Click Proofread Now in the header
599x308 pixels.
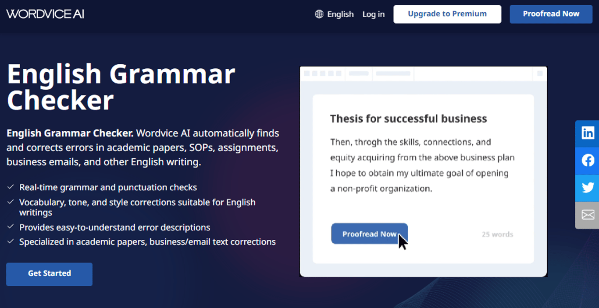551,14
